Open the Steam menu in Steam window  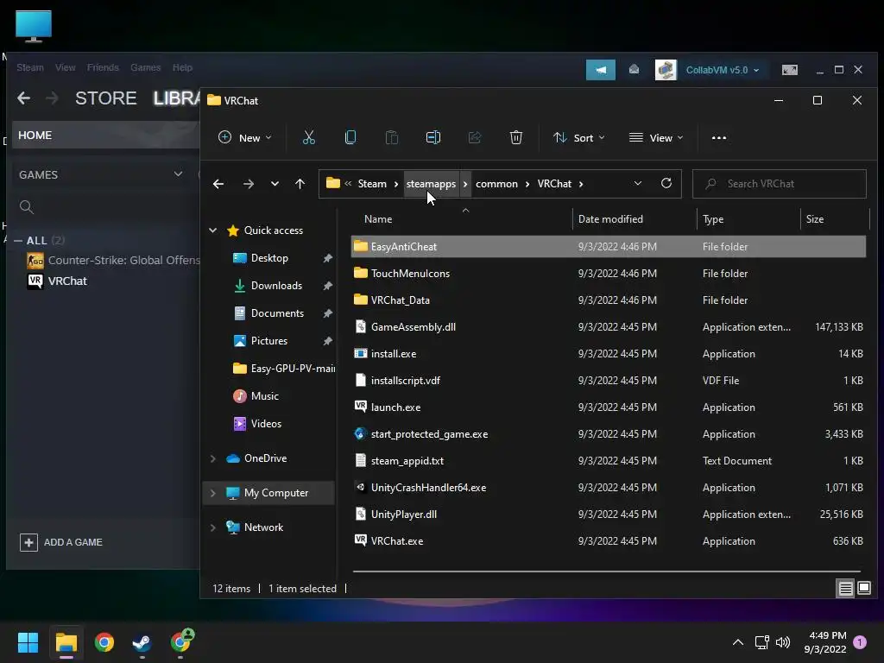tap(30, 67)
